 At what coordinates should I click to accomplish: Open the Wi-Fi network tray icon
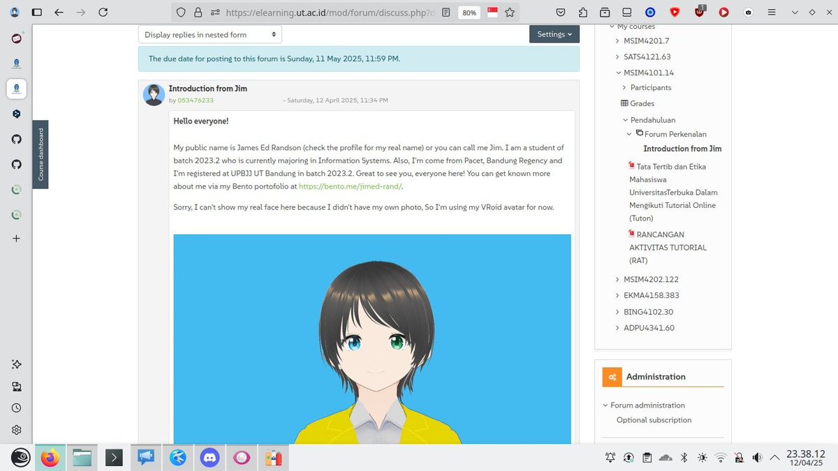(x=721, y=458)
